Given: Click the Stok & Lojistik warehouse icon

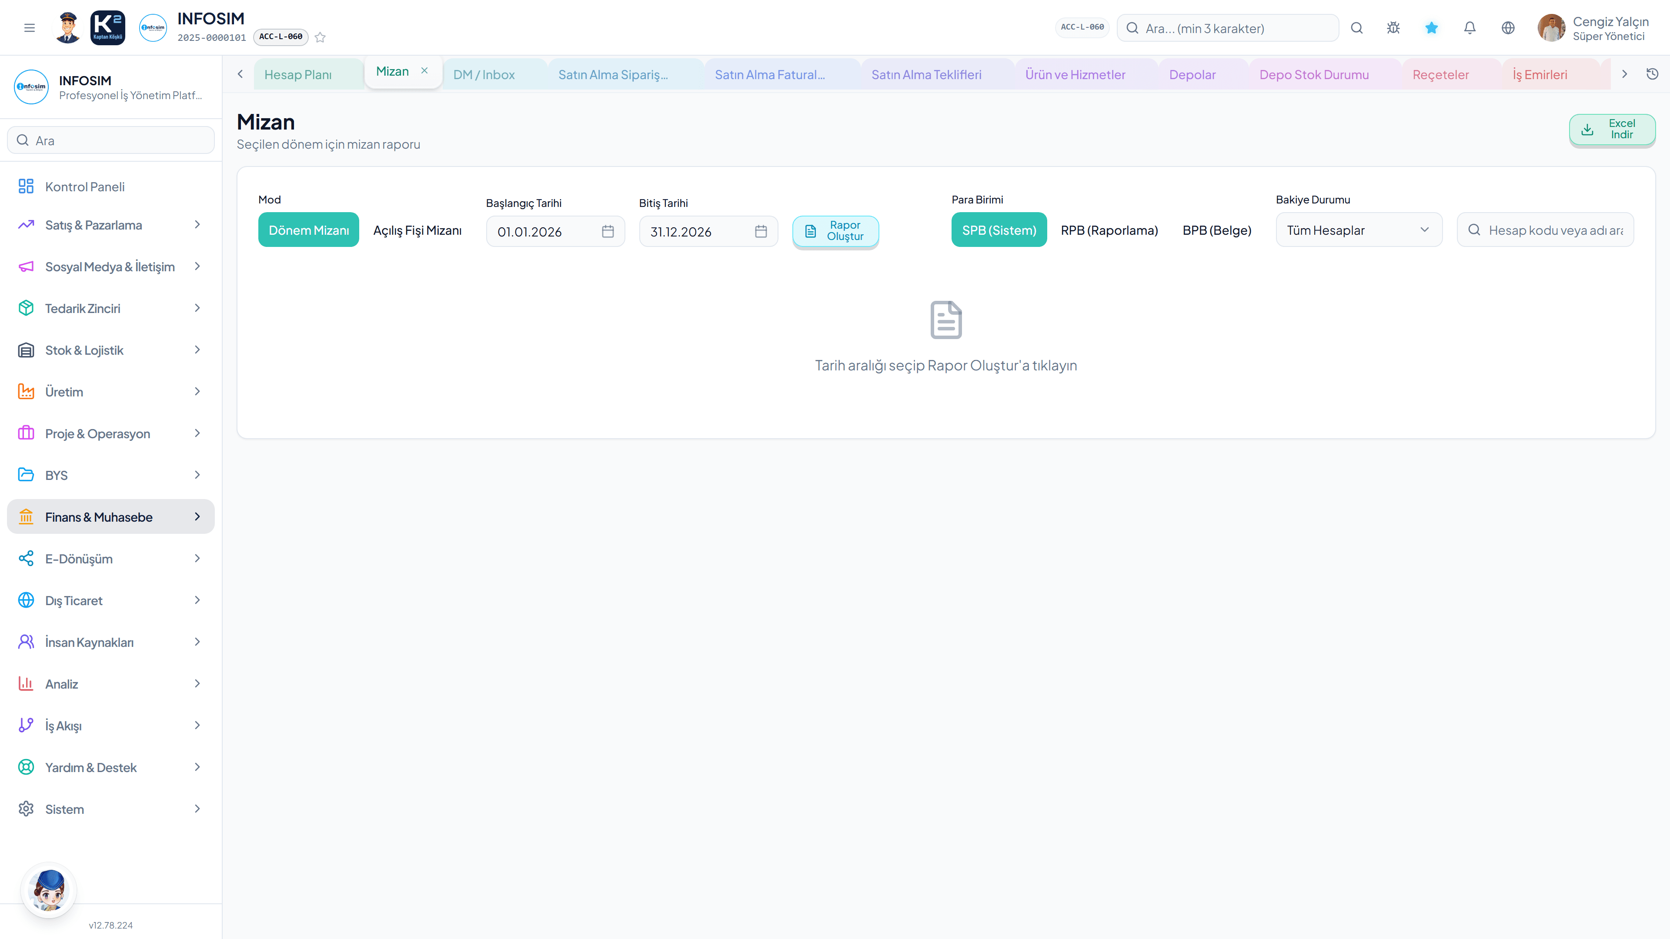Looking at the screenshot, I should coord(26,350).
